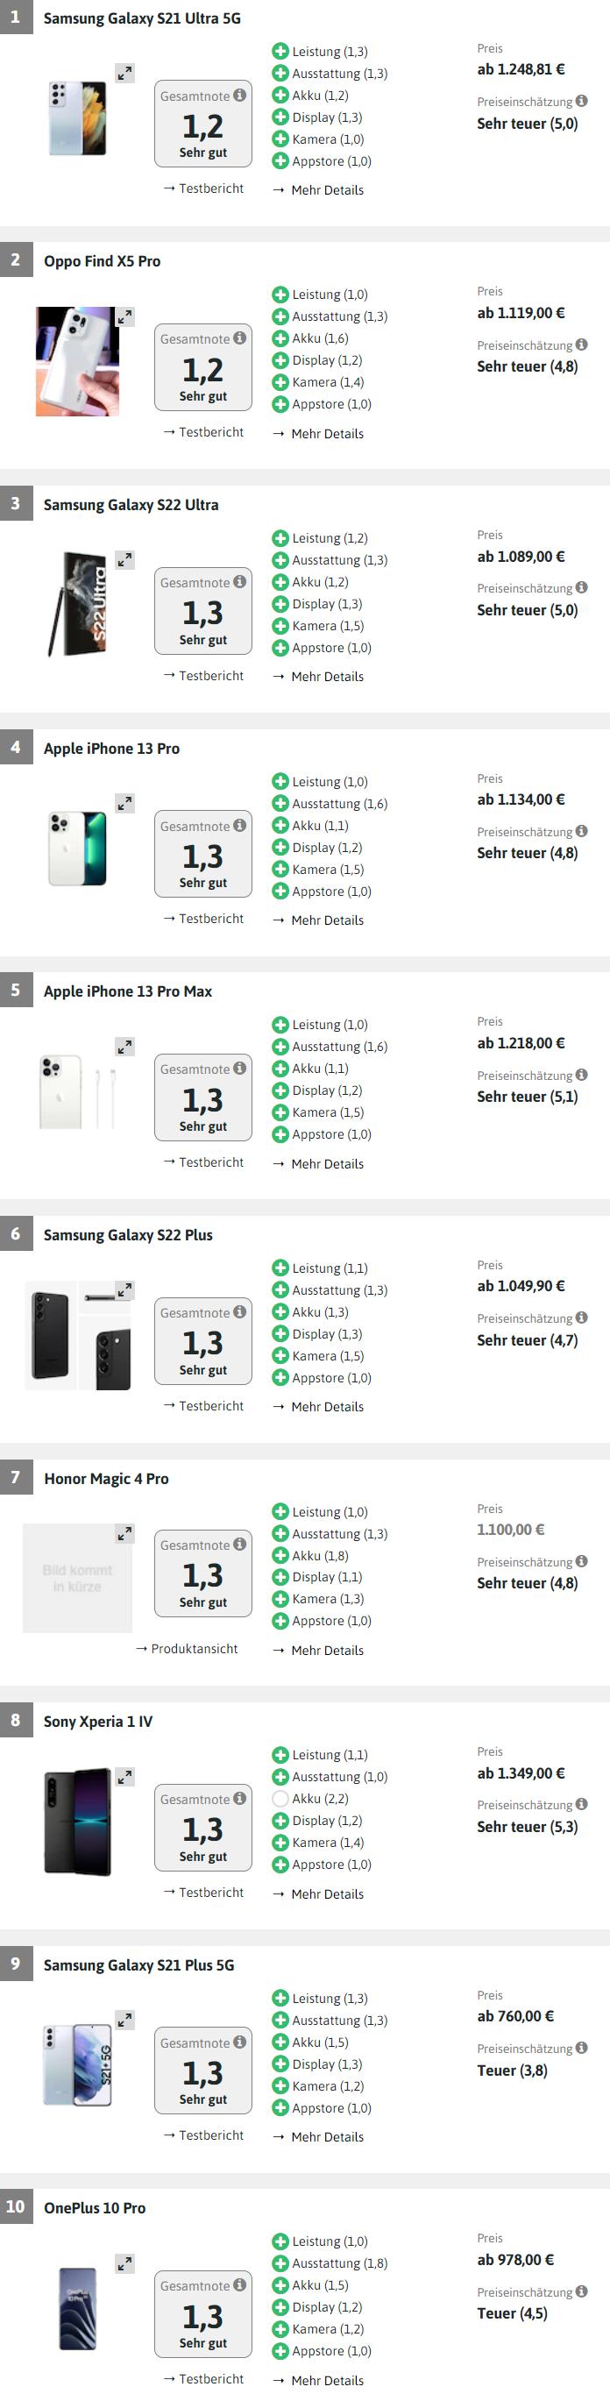Open the Testbericht link for Apple iPhone 13 Pro Max
The image size is (610, 2408).
pyautogui.click(x=205, y=1162)
